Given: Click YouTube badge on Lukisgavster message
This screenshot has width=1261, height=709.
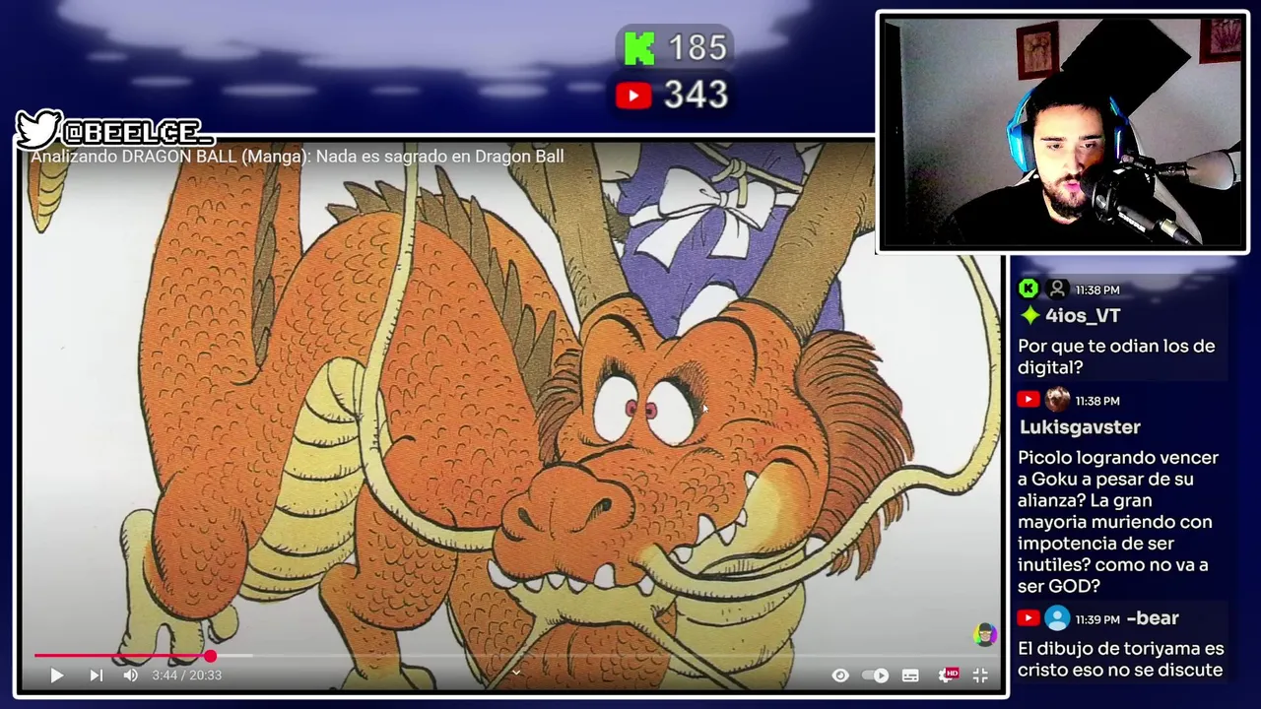Looking at the screenshot, I should pos(1029,400).
